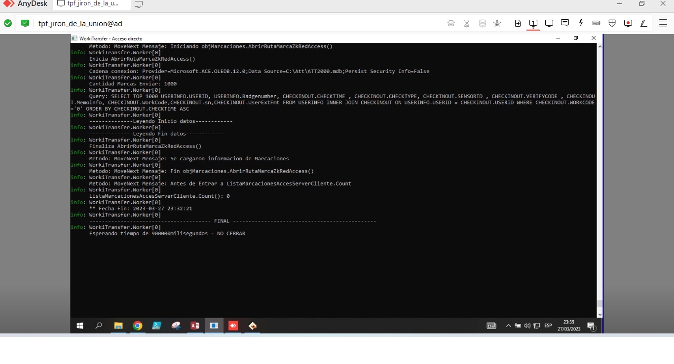Open AnyDesk keyboard settings icon
Screen dimensions: 674x364
tap(596, 23)
